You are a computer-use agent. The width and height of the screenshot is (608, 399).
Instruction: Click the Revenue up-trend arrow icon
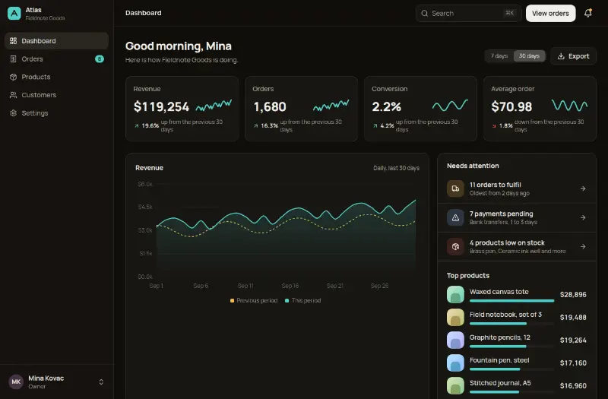[137, 125]
